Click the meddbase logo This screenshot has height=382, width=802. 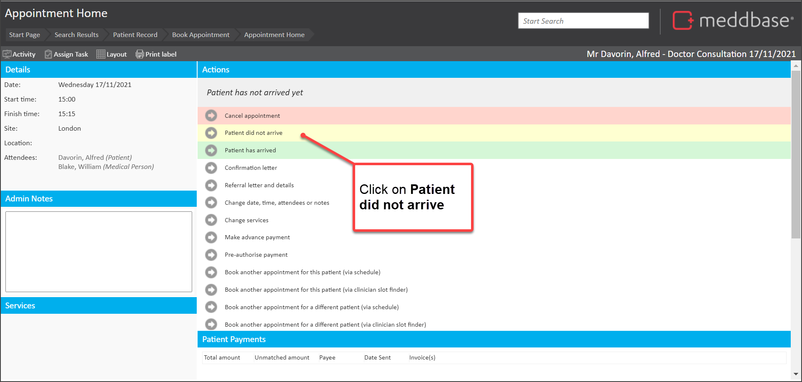tap(732, 20)
